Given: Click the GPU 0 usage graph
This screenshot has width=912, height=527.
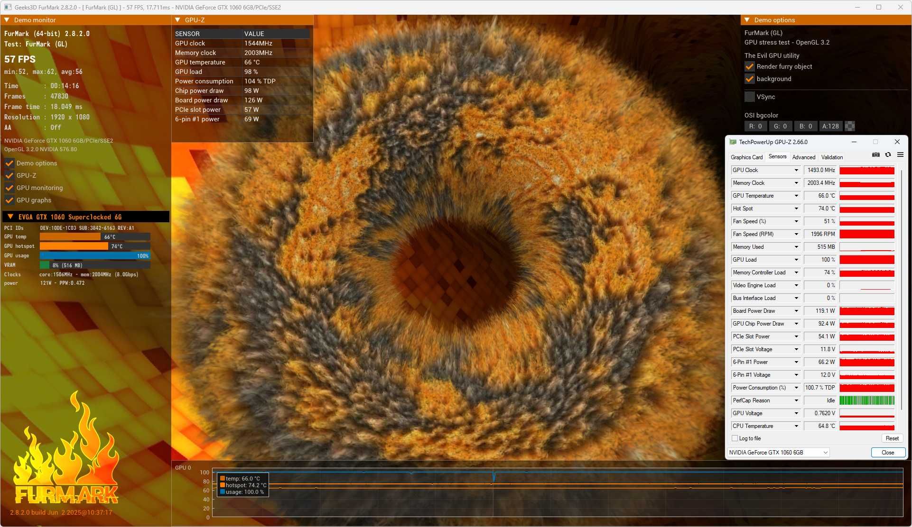Looking at the screenshot, I should [558, 493].
